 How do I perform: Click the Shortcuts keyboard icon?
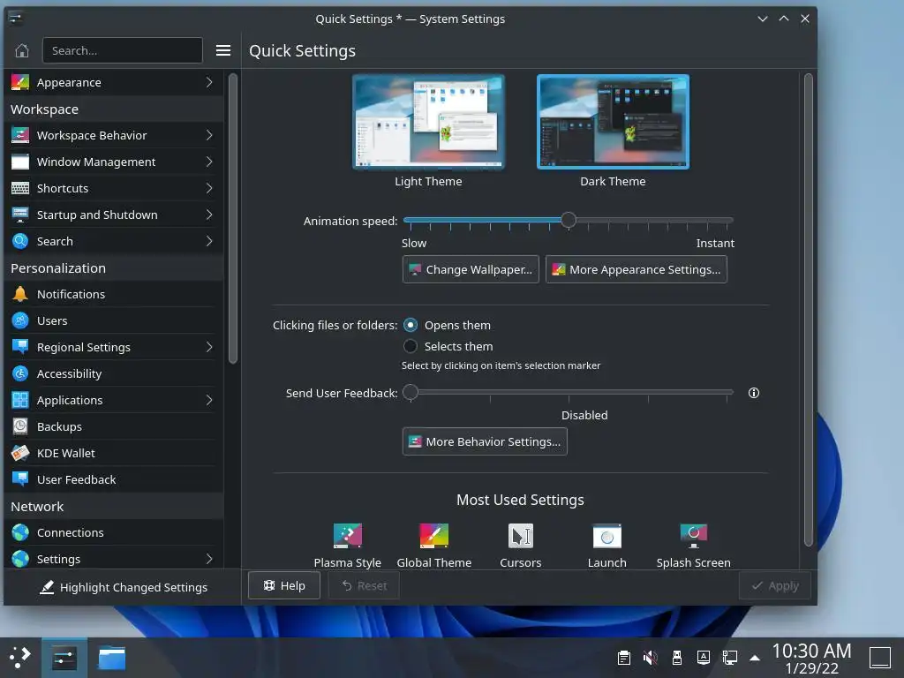click(20, 189)
